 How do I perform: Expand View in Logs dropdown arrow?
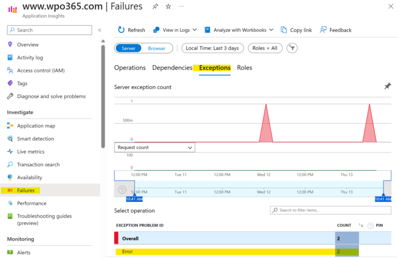[194, 30]
